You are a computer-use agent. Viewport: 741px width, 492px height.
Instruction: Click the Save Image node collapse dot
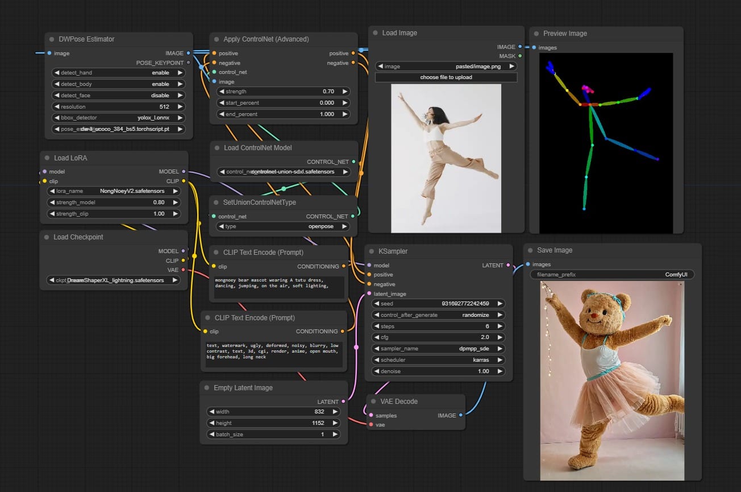(530, 250)
